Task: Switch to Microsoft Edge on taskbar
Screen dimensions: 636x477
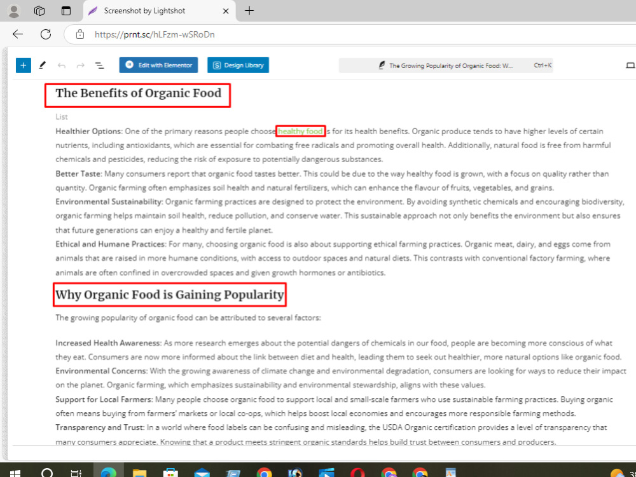Action: [108, 472]
